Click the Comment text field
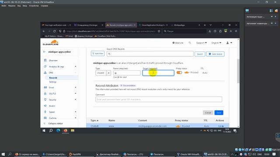 [159, 99]
